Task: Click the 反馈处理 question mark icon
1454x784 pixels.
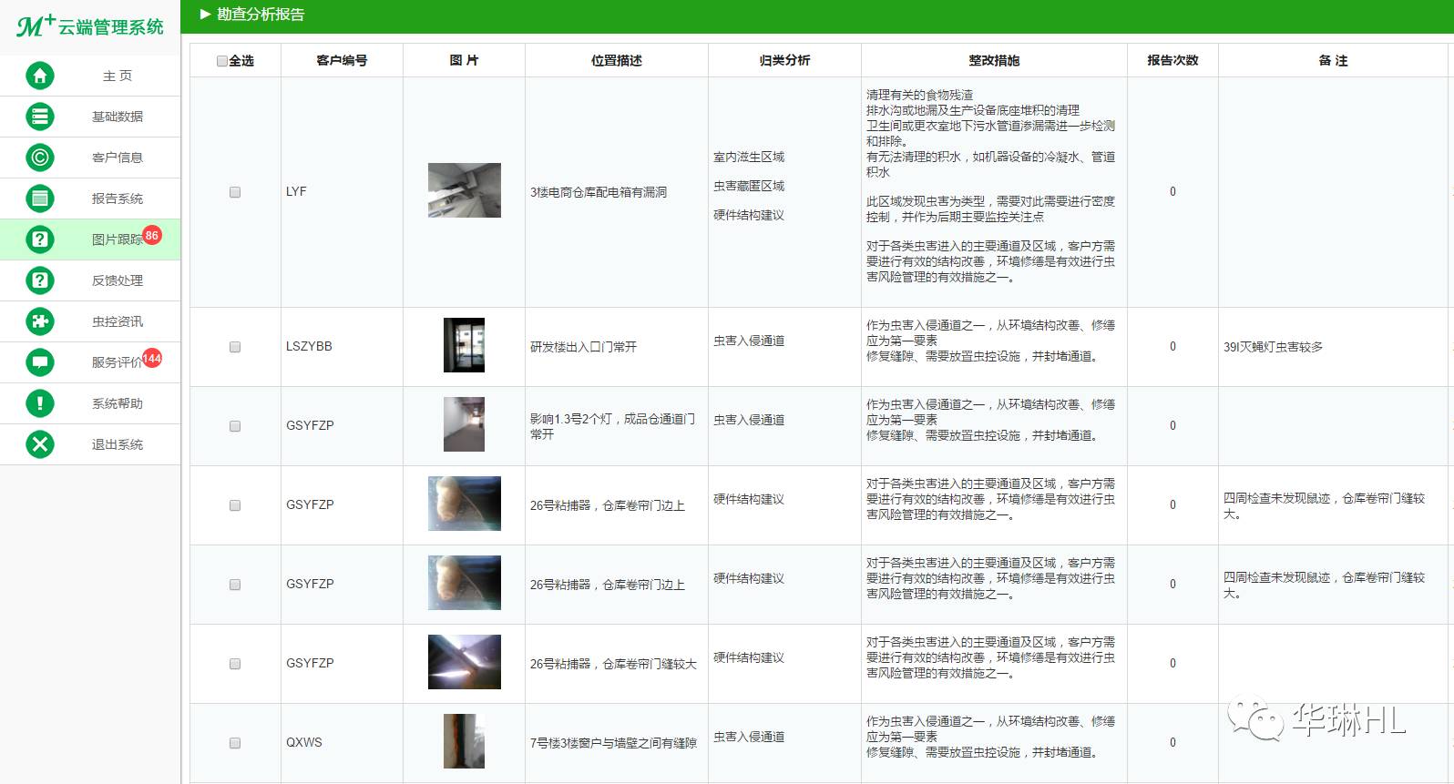Action: point(40,280)
